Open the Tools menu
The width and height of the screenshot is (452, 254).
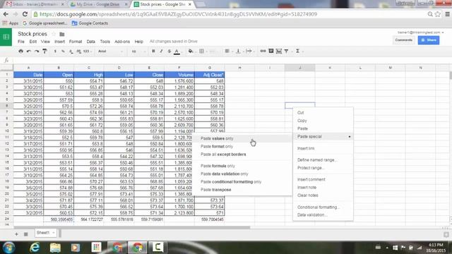point(105,42)
